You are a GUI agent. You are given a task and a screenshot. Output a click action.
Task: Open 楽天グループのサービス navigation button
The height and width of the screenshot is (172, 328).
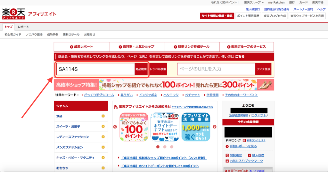point(247,47)
